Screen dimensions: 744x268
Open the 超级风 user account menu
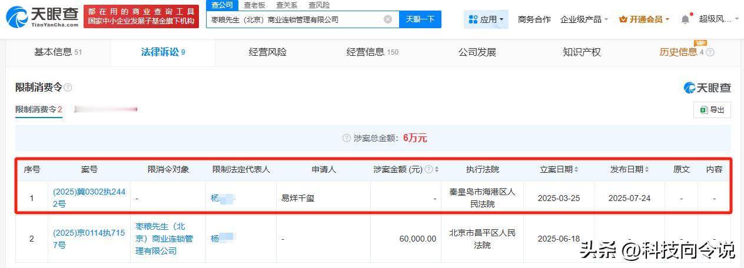(x=719, y=19)
